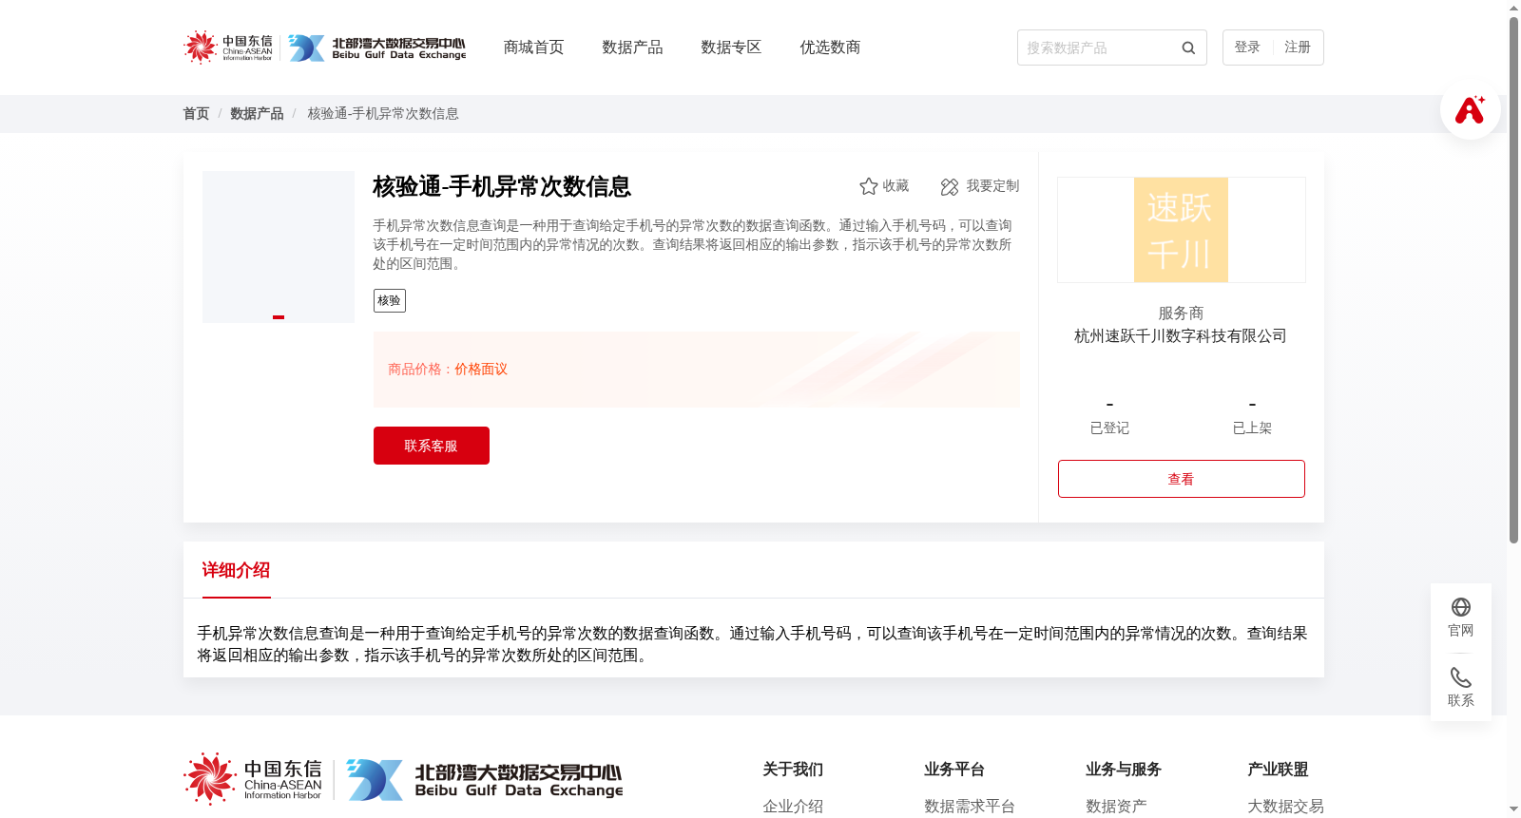
Task: Click provider name 杭州速跃千川数字科技有限公司
Action: coord(1181,336)
